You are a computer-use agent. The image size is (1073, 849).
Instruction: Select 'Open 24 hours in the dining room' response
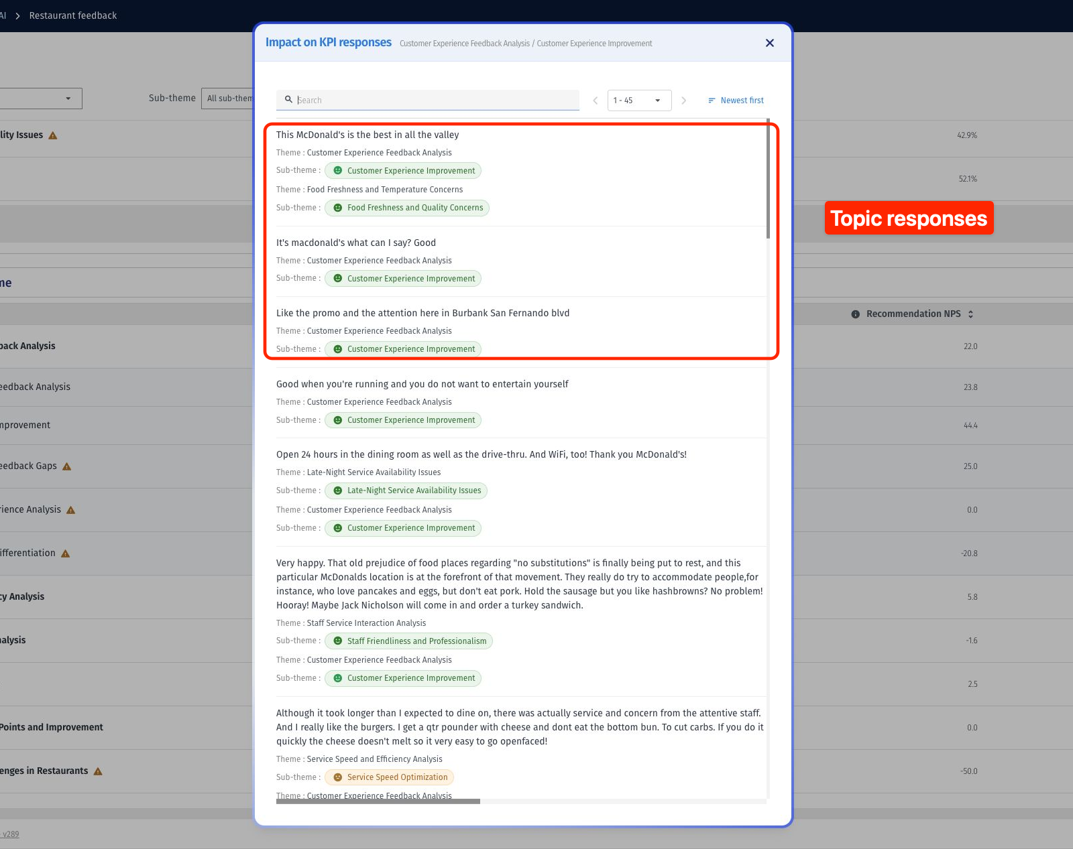tap(482, 454)
